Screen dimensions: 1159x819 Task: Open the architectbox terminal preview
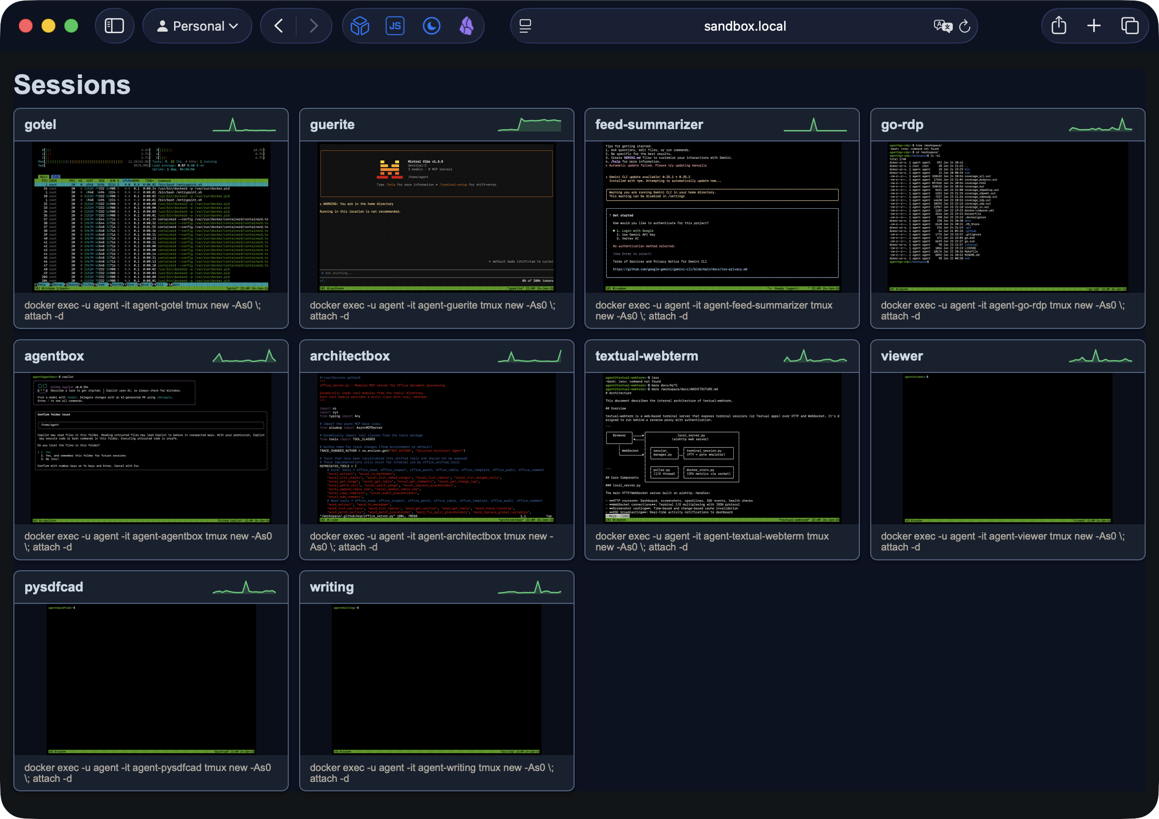point(437,449)
